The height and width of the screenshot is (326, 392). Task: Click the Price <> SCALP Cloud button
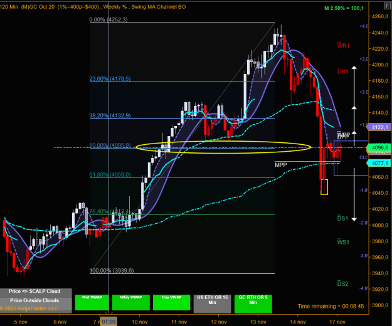36,292
